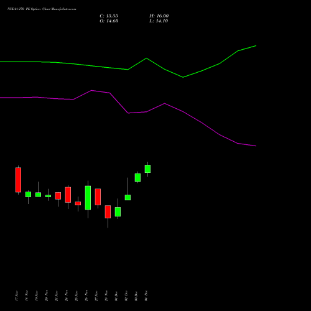Click the green candle with long wick for 02 Dec
311x311 pixels.
(128, 197)
